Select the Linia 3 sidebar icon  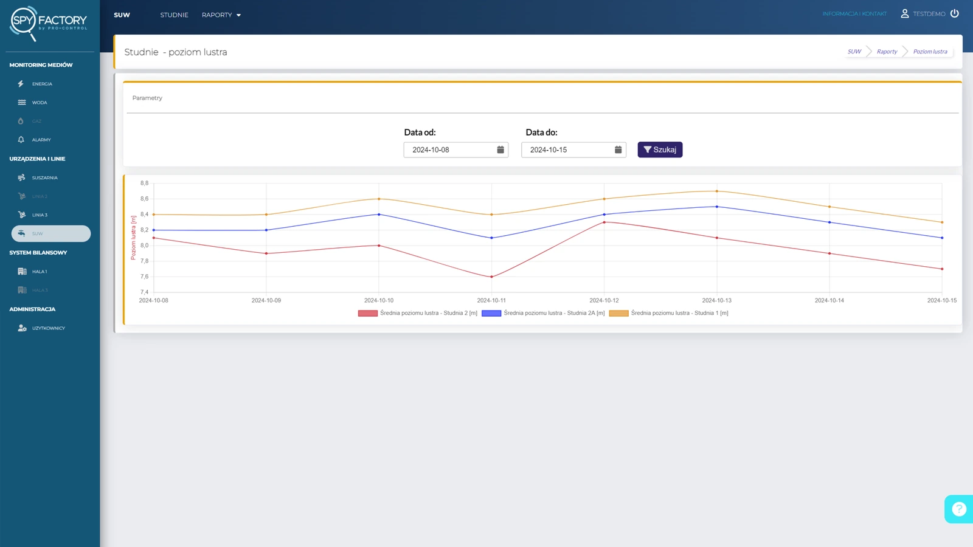[x=22, y=215]
